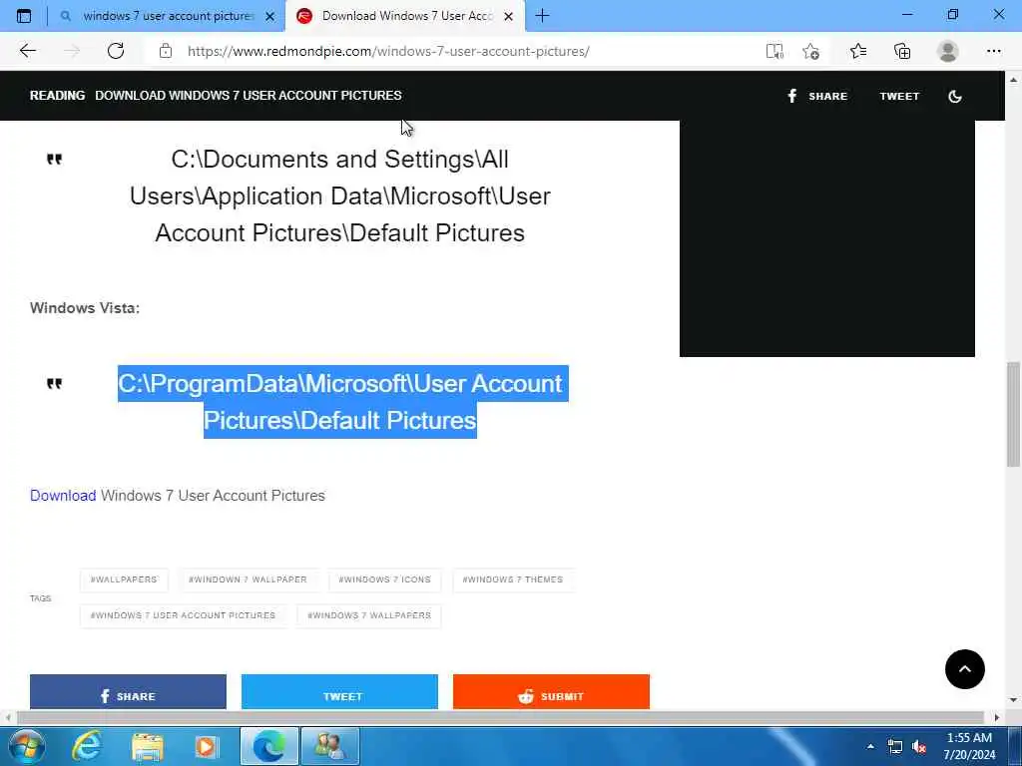
Task: Click the Documents and Settings path quote
Action: click(x=340, y=196)
